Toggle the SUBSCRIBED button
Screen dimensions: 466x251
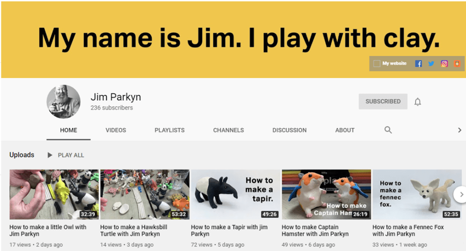[x=383, y=101]
